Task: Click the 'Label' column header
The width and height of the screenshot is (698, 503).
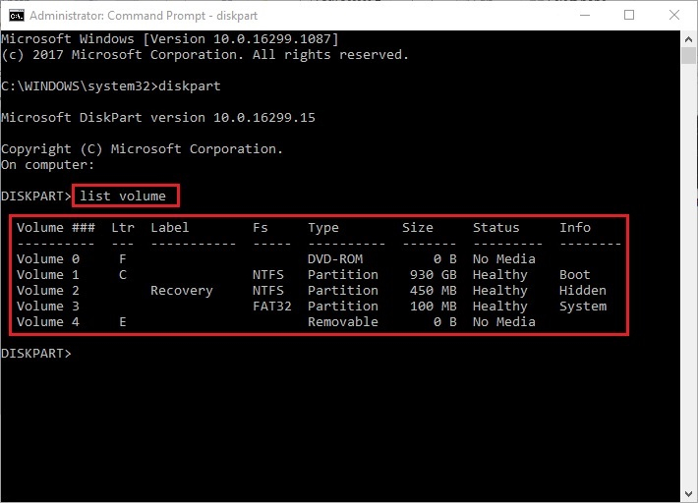Action: click(x=170, y=228)
